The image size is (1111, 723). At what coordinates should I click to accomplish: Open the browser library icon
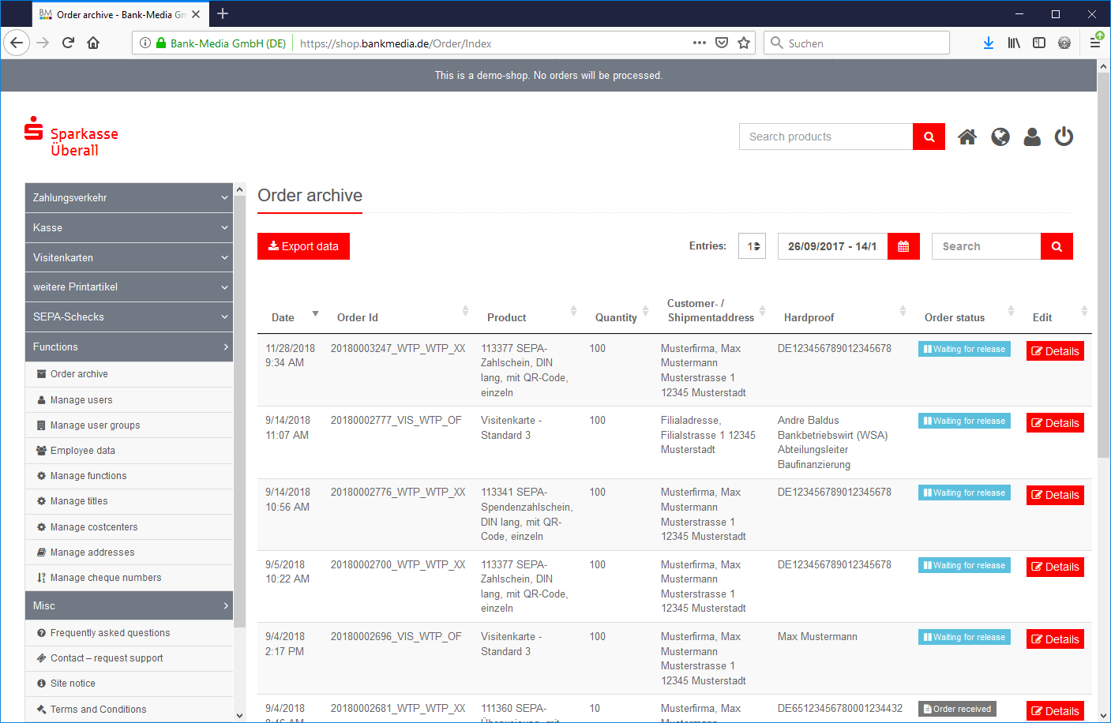click(1014, 43)
